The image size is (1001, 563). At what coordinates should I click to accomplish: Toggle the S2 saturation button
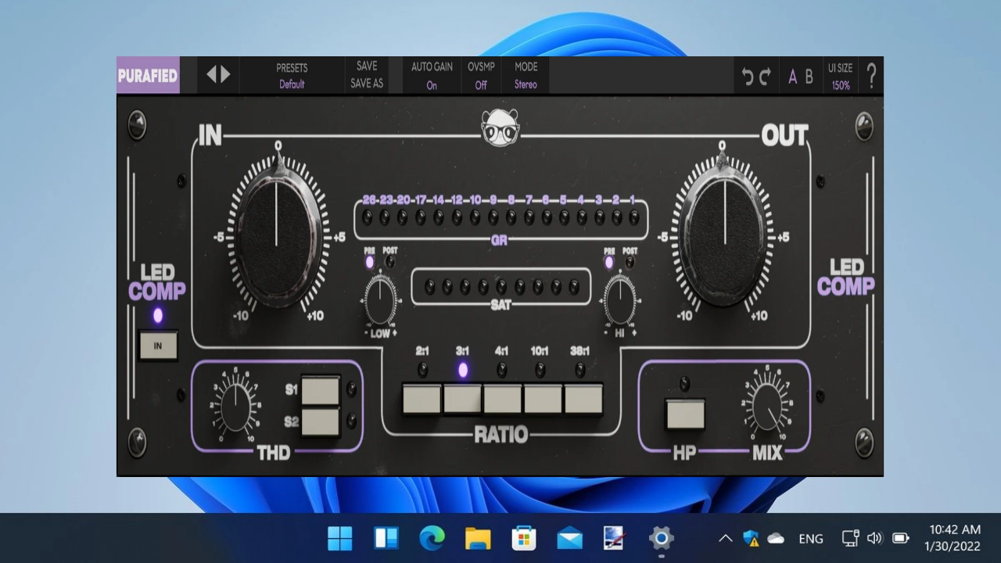[321, 422]
